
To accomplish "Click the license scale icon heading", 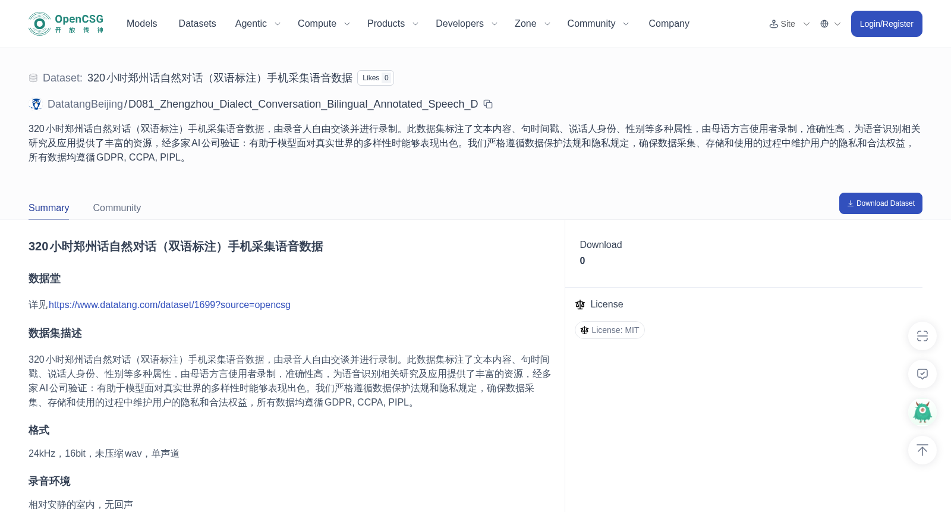I will (580, 304).
